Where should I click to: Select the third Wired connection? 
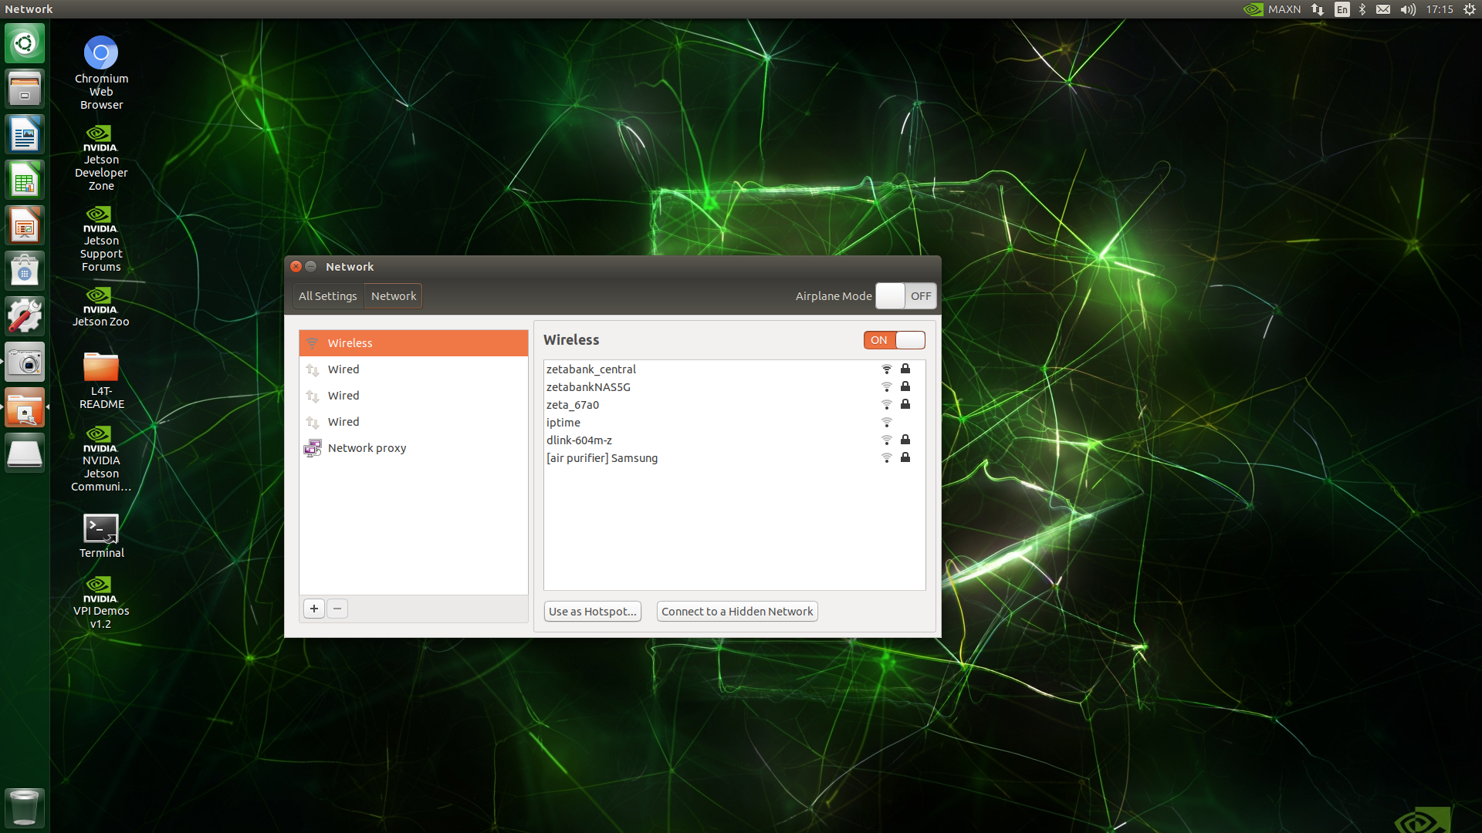point(414,422)
